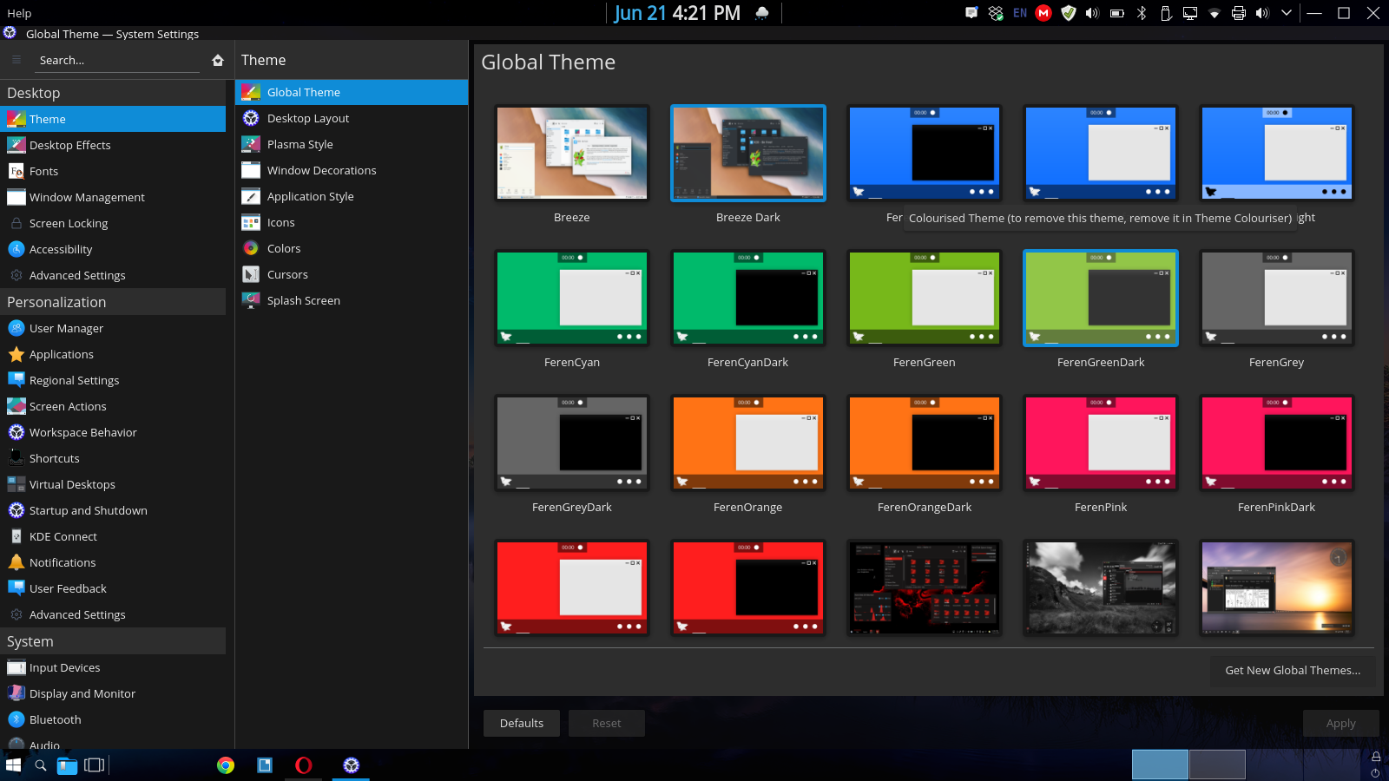Click Get New Global Themes button
Viewport: 1389px width, 781px height.
coord(1293,670)
